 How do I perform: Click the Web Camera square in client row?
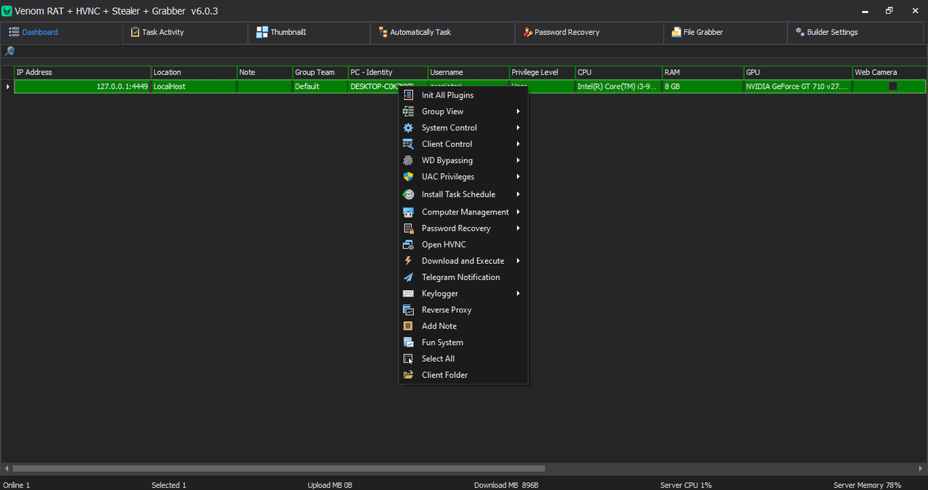click(893, 86)
